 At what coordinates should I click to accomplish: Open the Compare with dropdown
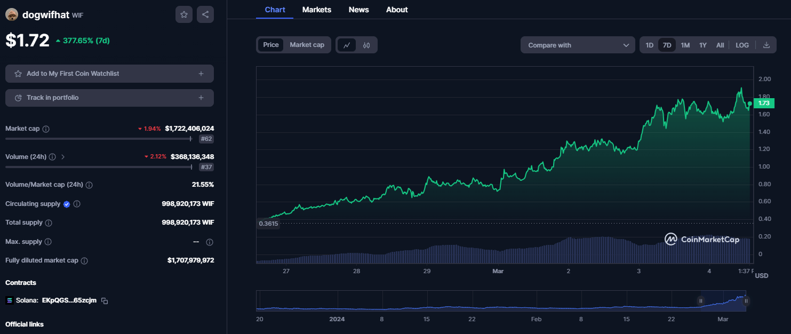tap(578, 45)
